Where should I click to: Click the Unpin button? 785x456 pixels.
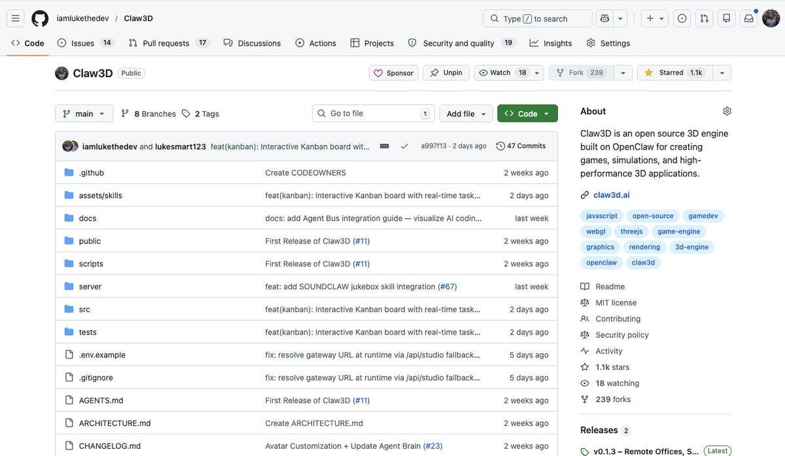point(446,73)
